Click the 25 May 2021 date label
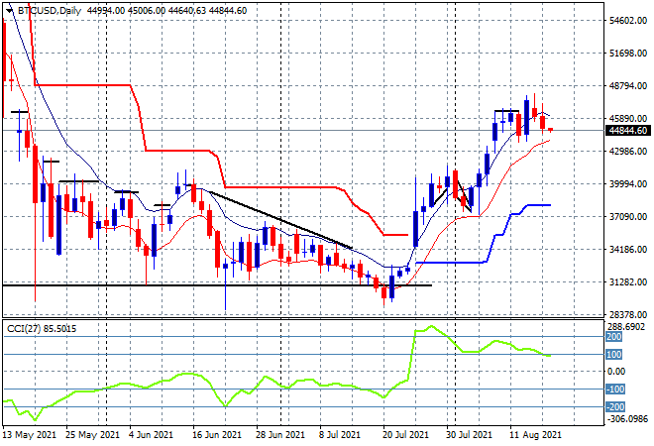This screenshot has width=654, height=446. point(92,435)
